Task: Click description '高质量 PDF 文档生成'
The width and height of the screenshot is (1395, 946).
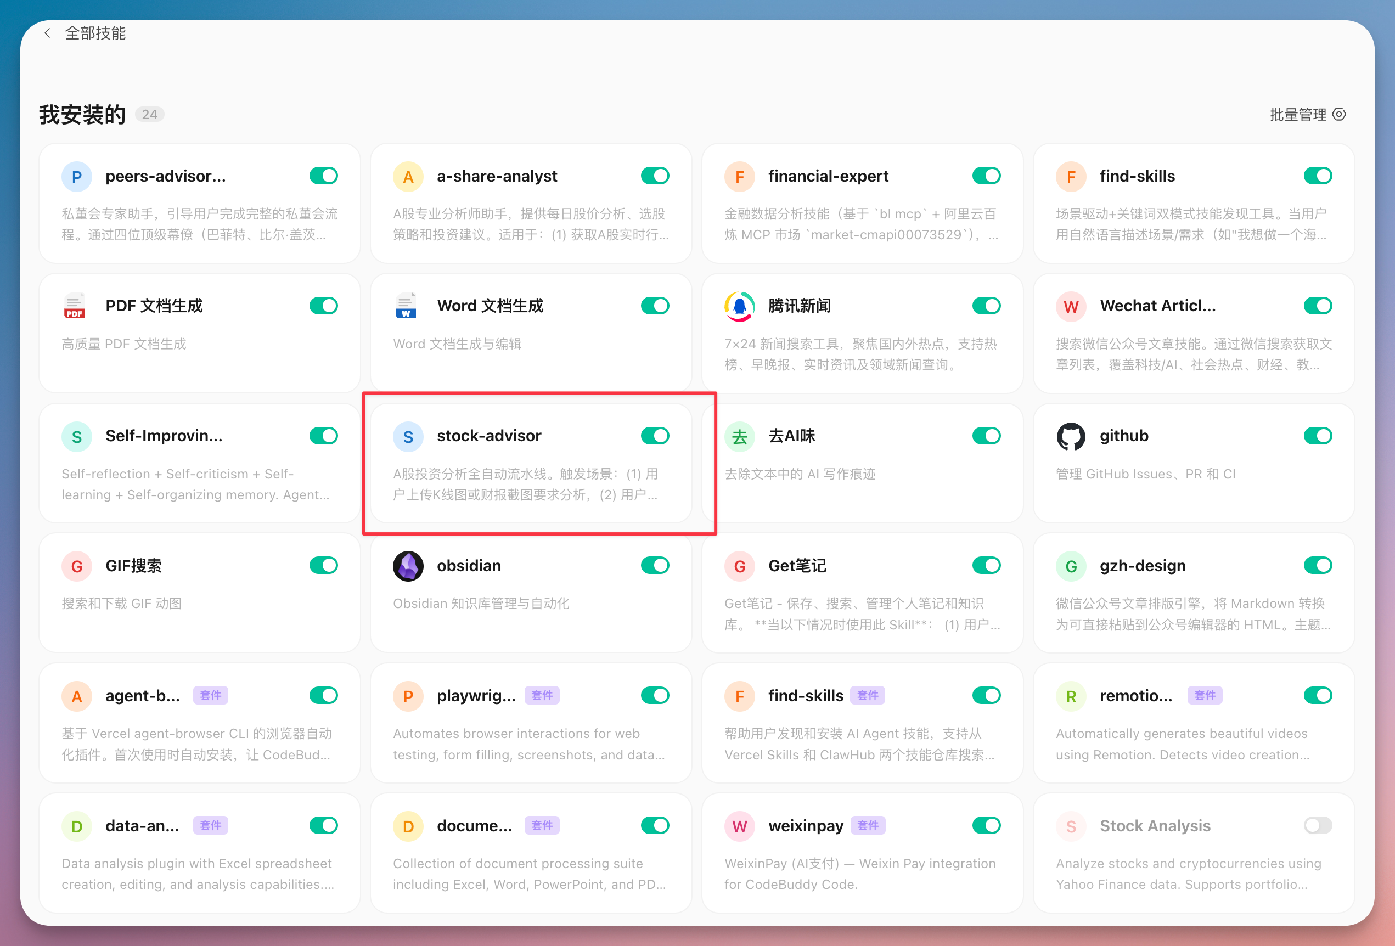Action: pos(124,344)
